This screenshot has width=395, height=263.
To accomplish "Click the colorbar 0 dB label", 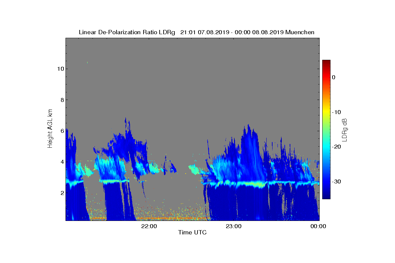I will point(333,77).
